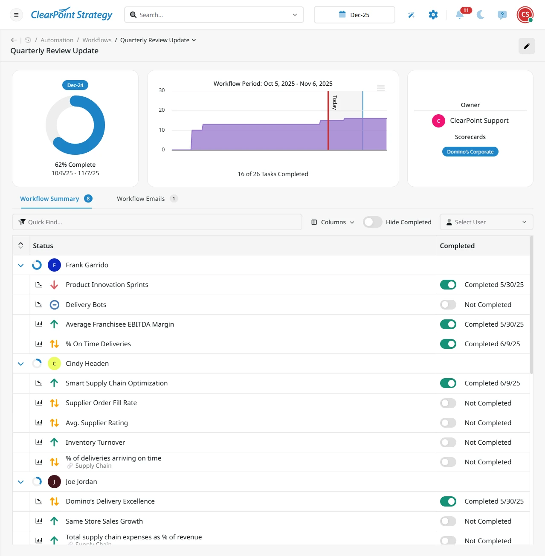Click Delivery Bots blue status circle icon

[54, 305]
